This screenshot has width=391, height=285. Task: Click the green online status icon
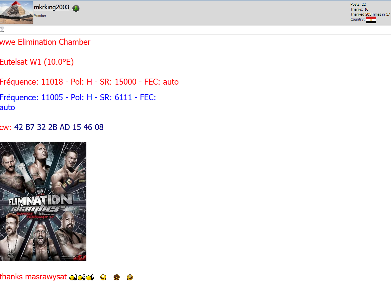pyautogui.click(x=76, y=8)
